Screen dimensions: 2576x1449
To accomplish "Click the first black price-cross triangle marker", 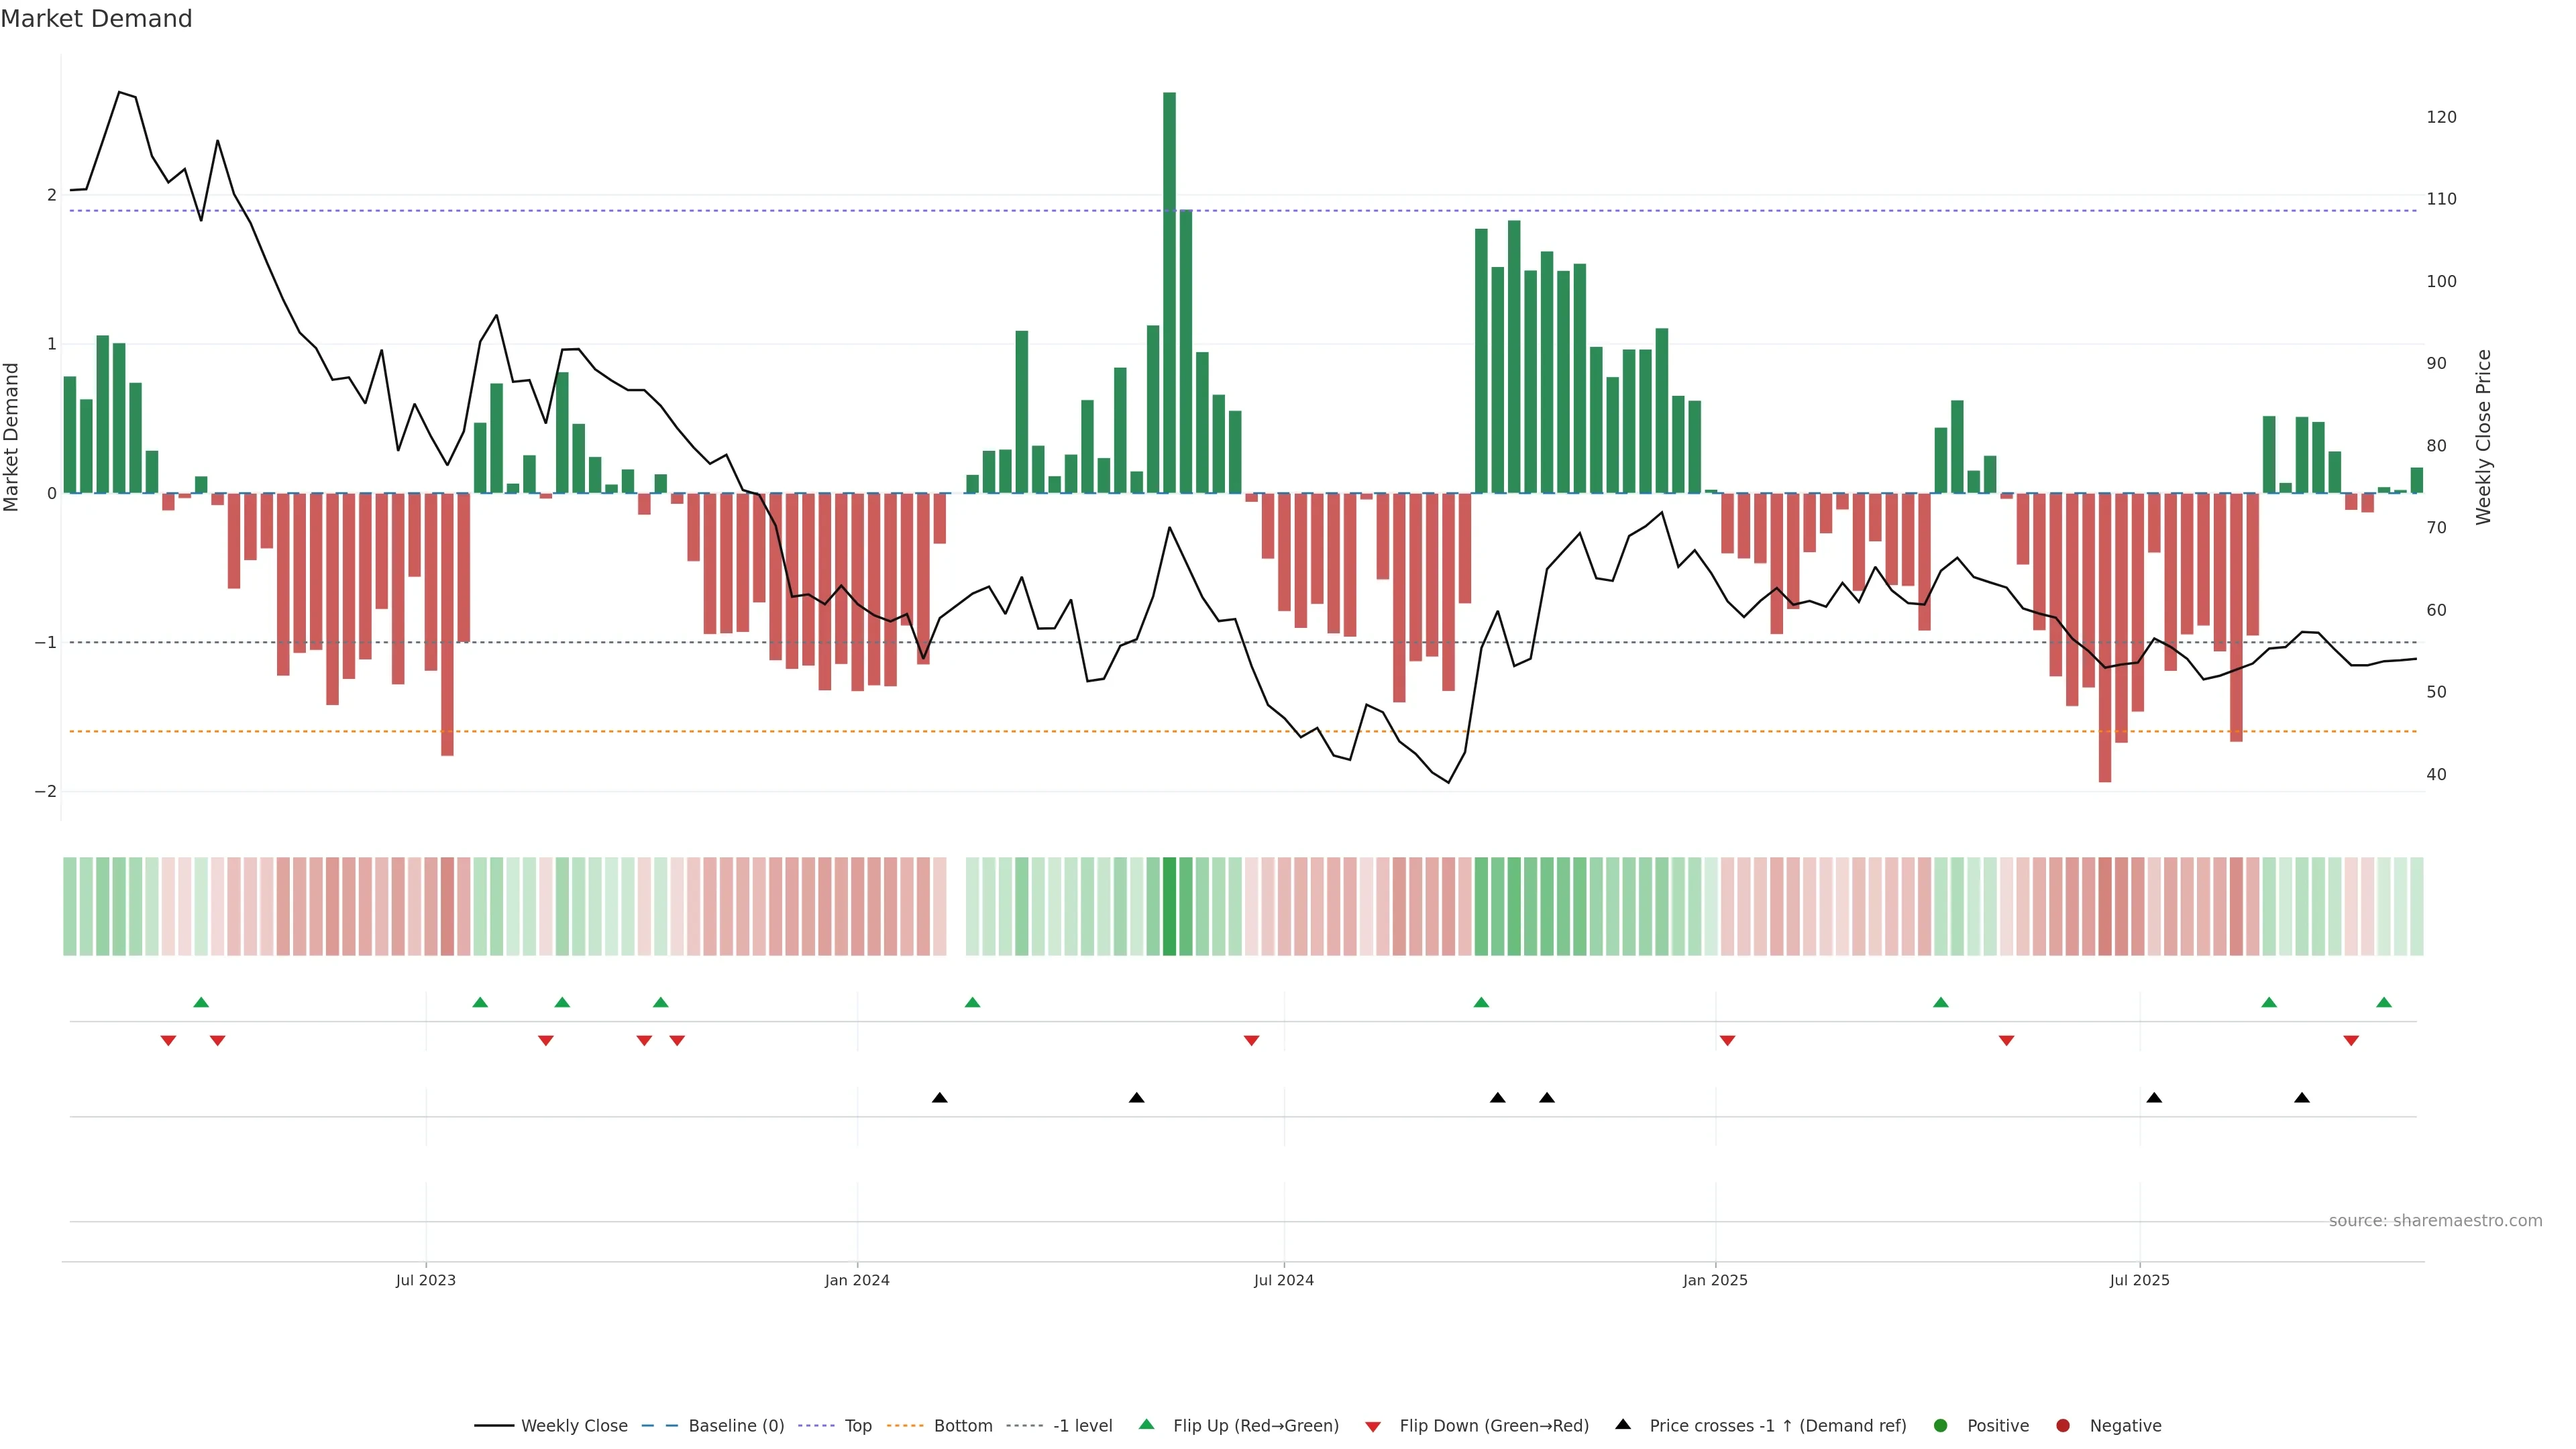I will pyautogui.click(x=939, y=1098).
